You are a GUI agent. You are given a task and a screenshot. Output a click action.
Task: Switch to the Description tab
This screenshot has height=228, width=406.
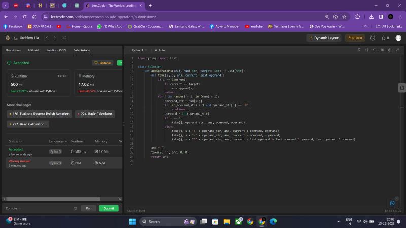13,50
